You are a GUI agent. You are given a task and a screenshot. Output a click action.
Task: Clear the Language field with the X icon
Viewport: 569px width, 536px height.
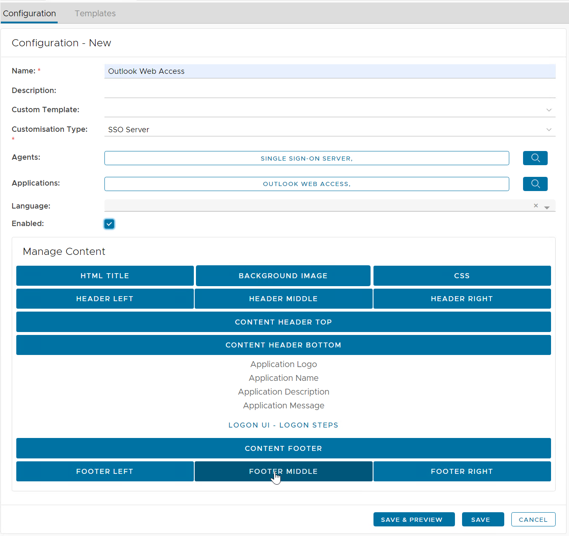(536, 206)
